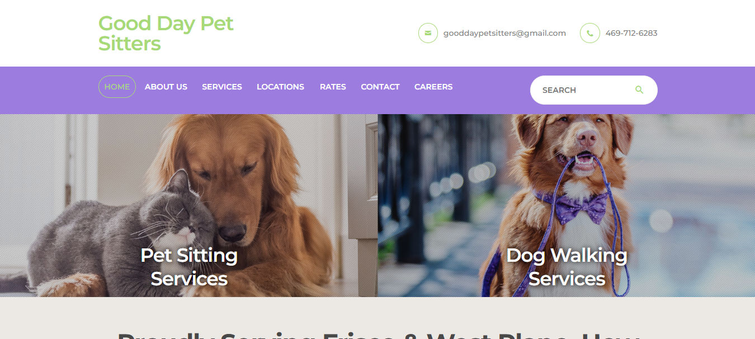Open the About Us page

click(x=166, y=87)
